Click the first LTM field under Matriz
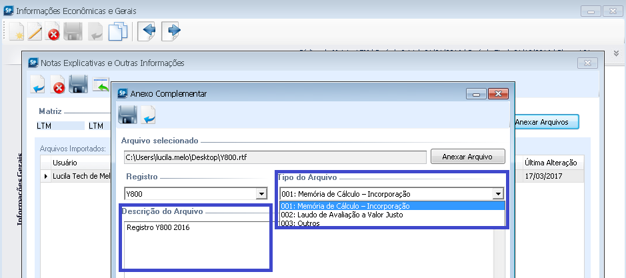 pyautogui.click(x=60, y=126)
